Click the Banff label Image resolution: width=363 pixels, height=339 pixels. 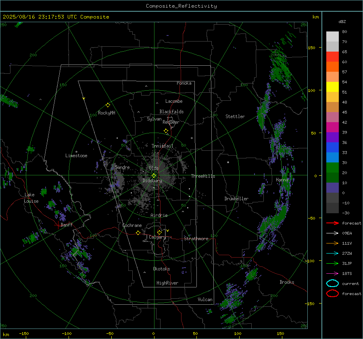tap(67, 225)
